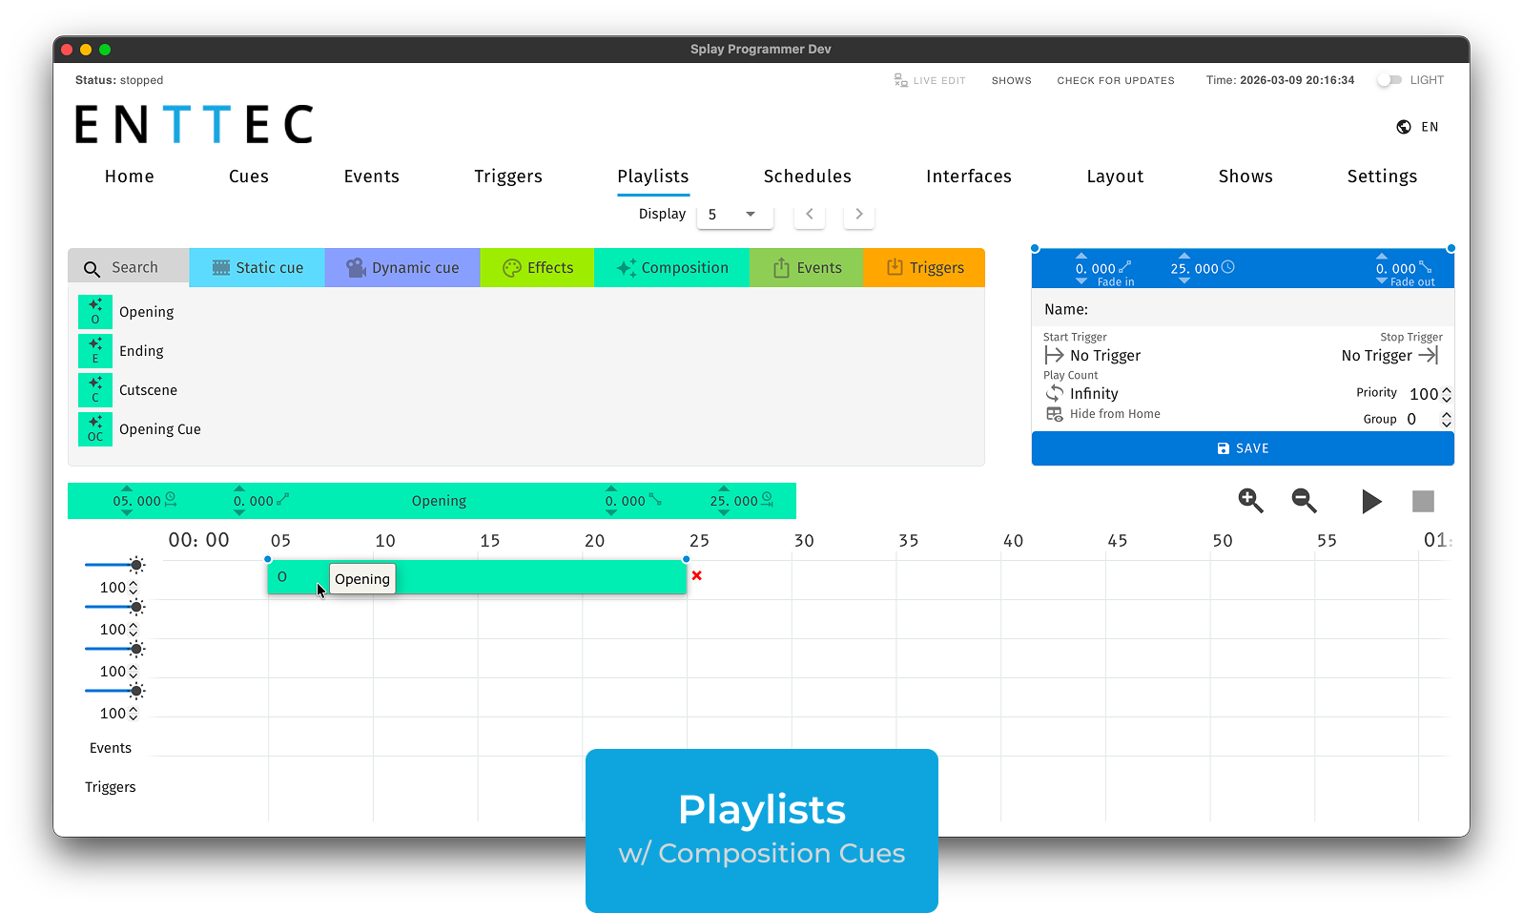Click the Start Trigger arrow icon
The height and width of the screenshot is (913, 1523).
pyautogui.click(x=1054, y=355)
